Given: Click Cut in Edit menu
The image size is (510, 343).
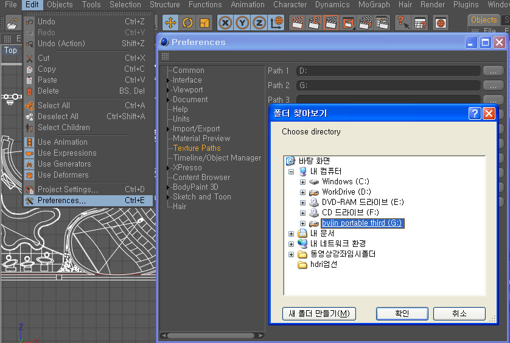Looking at the screenshot, I should pos(88,58).
